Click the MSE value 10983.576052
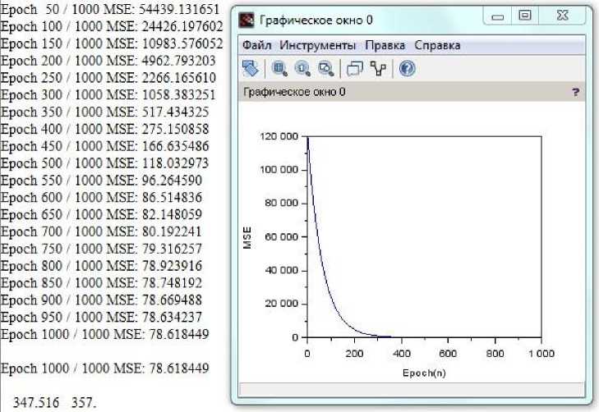The image size is (599, 412). [182, 43]
